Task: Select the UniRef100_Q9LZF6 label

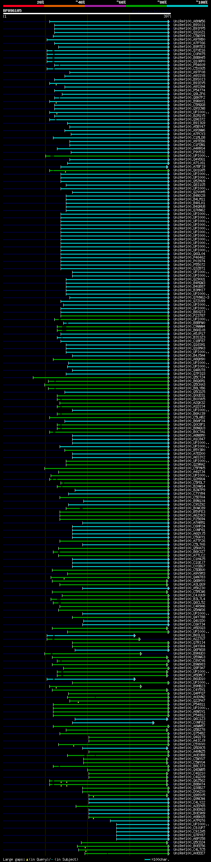Action: [189, 94]
